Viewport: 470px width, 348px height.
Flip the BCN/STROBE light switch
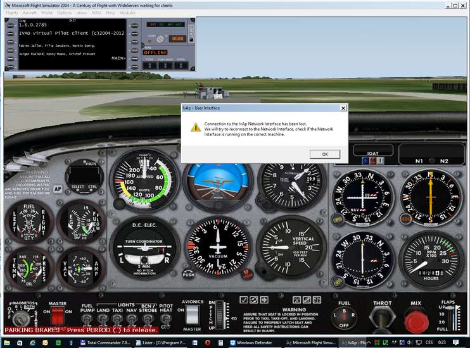click(148, 320)
